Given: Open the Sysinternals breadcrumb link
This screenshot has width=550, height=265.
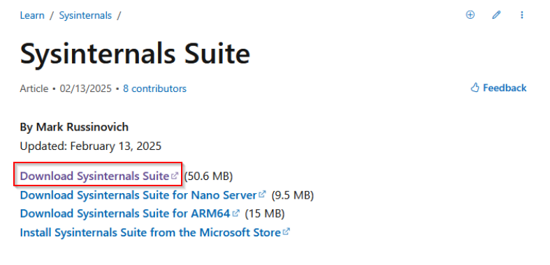Looking at the screenshot, I should pyautogui.click(x=85, y=15).
